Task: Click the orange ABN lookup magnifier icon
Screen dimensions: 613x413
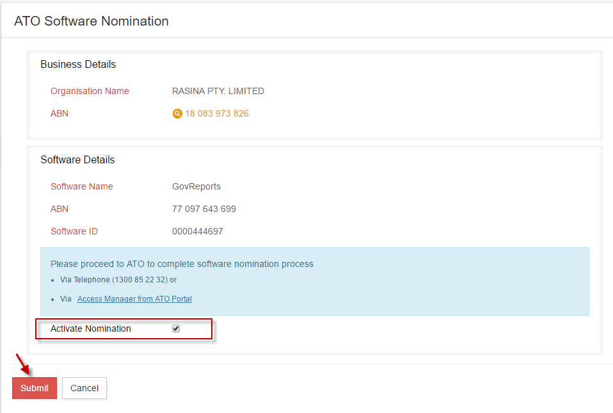Action: pyautogui.click(x=177, y=114)
